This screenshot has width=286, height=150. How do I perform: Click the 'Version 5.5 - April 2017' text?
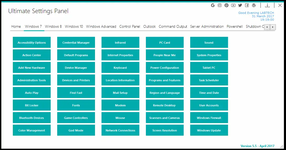pyautogui.click(x=257, y=146)
